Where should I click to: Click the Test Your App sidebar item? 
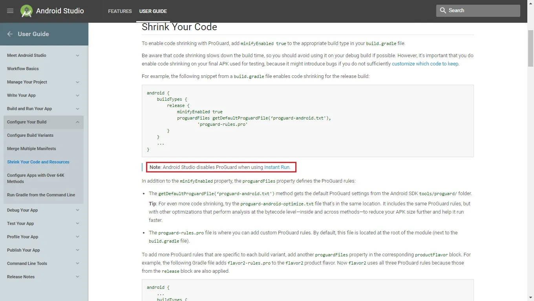20,224
